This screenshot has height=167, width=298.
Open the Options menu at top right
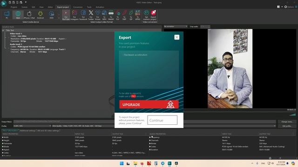[289, 7]
